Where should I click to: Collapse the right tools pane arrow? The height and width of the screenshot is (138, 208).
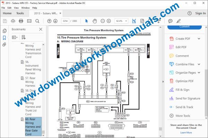(x=163, y=82)
